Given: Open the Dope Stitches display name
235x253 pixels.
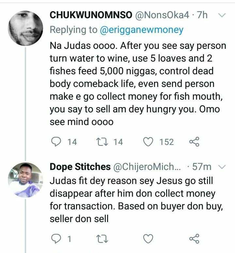Looking at the screenshot, I should coord(80,167).
